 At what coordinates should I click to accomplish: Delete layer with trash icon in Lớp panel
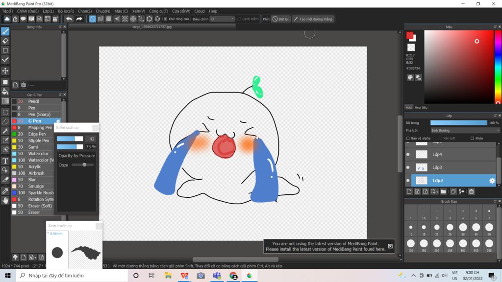point(471,191)
